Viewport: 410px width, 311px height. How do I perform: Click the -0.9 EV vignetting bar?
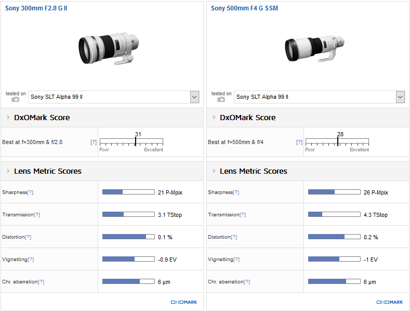tap(128, 259)
